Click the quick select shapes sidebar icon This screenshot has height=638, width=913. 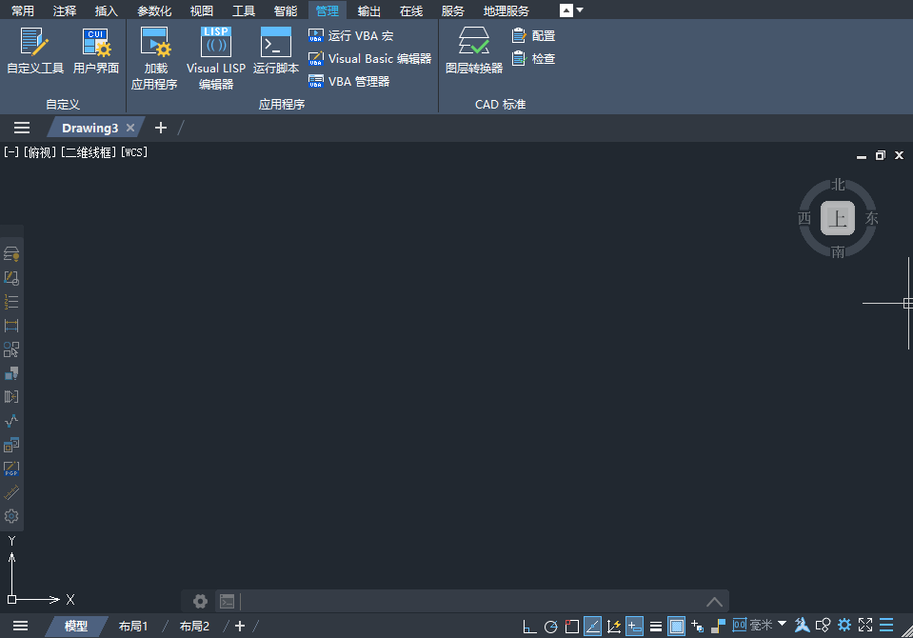click(11, 349)
